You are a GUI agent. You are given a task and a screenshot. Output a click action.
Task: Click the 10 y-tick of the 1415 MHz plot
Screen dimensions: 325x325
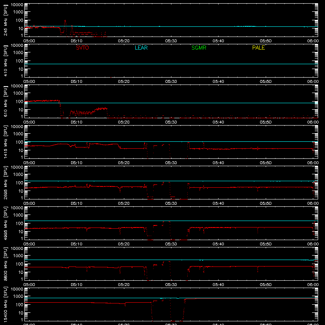(x=21, y=150)
